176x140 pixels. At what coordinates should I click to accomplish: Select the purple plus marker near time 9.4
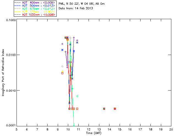[x=62, y=44]
